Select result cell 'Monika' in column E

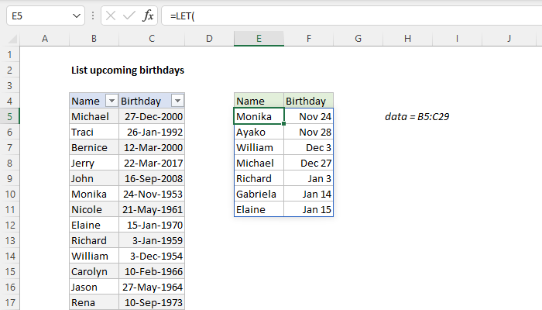click(259, 116)
